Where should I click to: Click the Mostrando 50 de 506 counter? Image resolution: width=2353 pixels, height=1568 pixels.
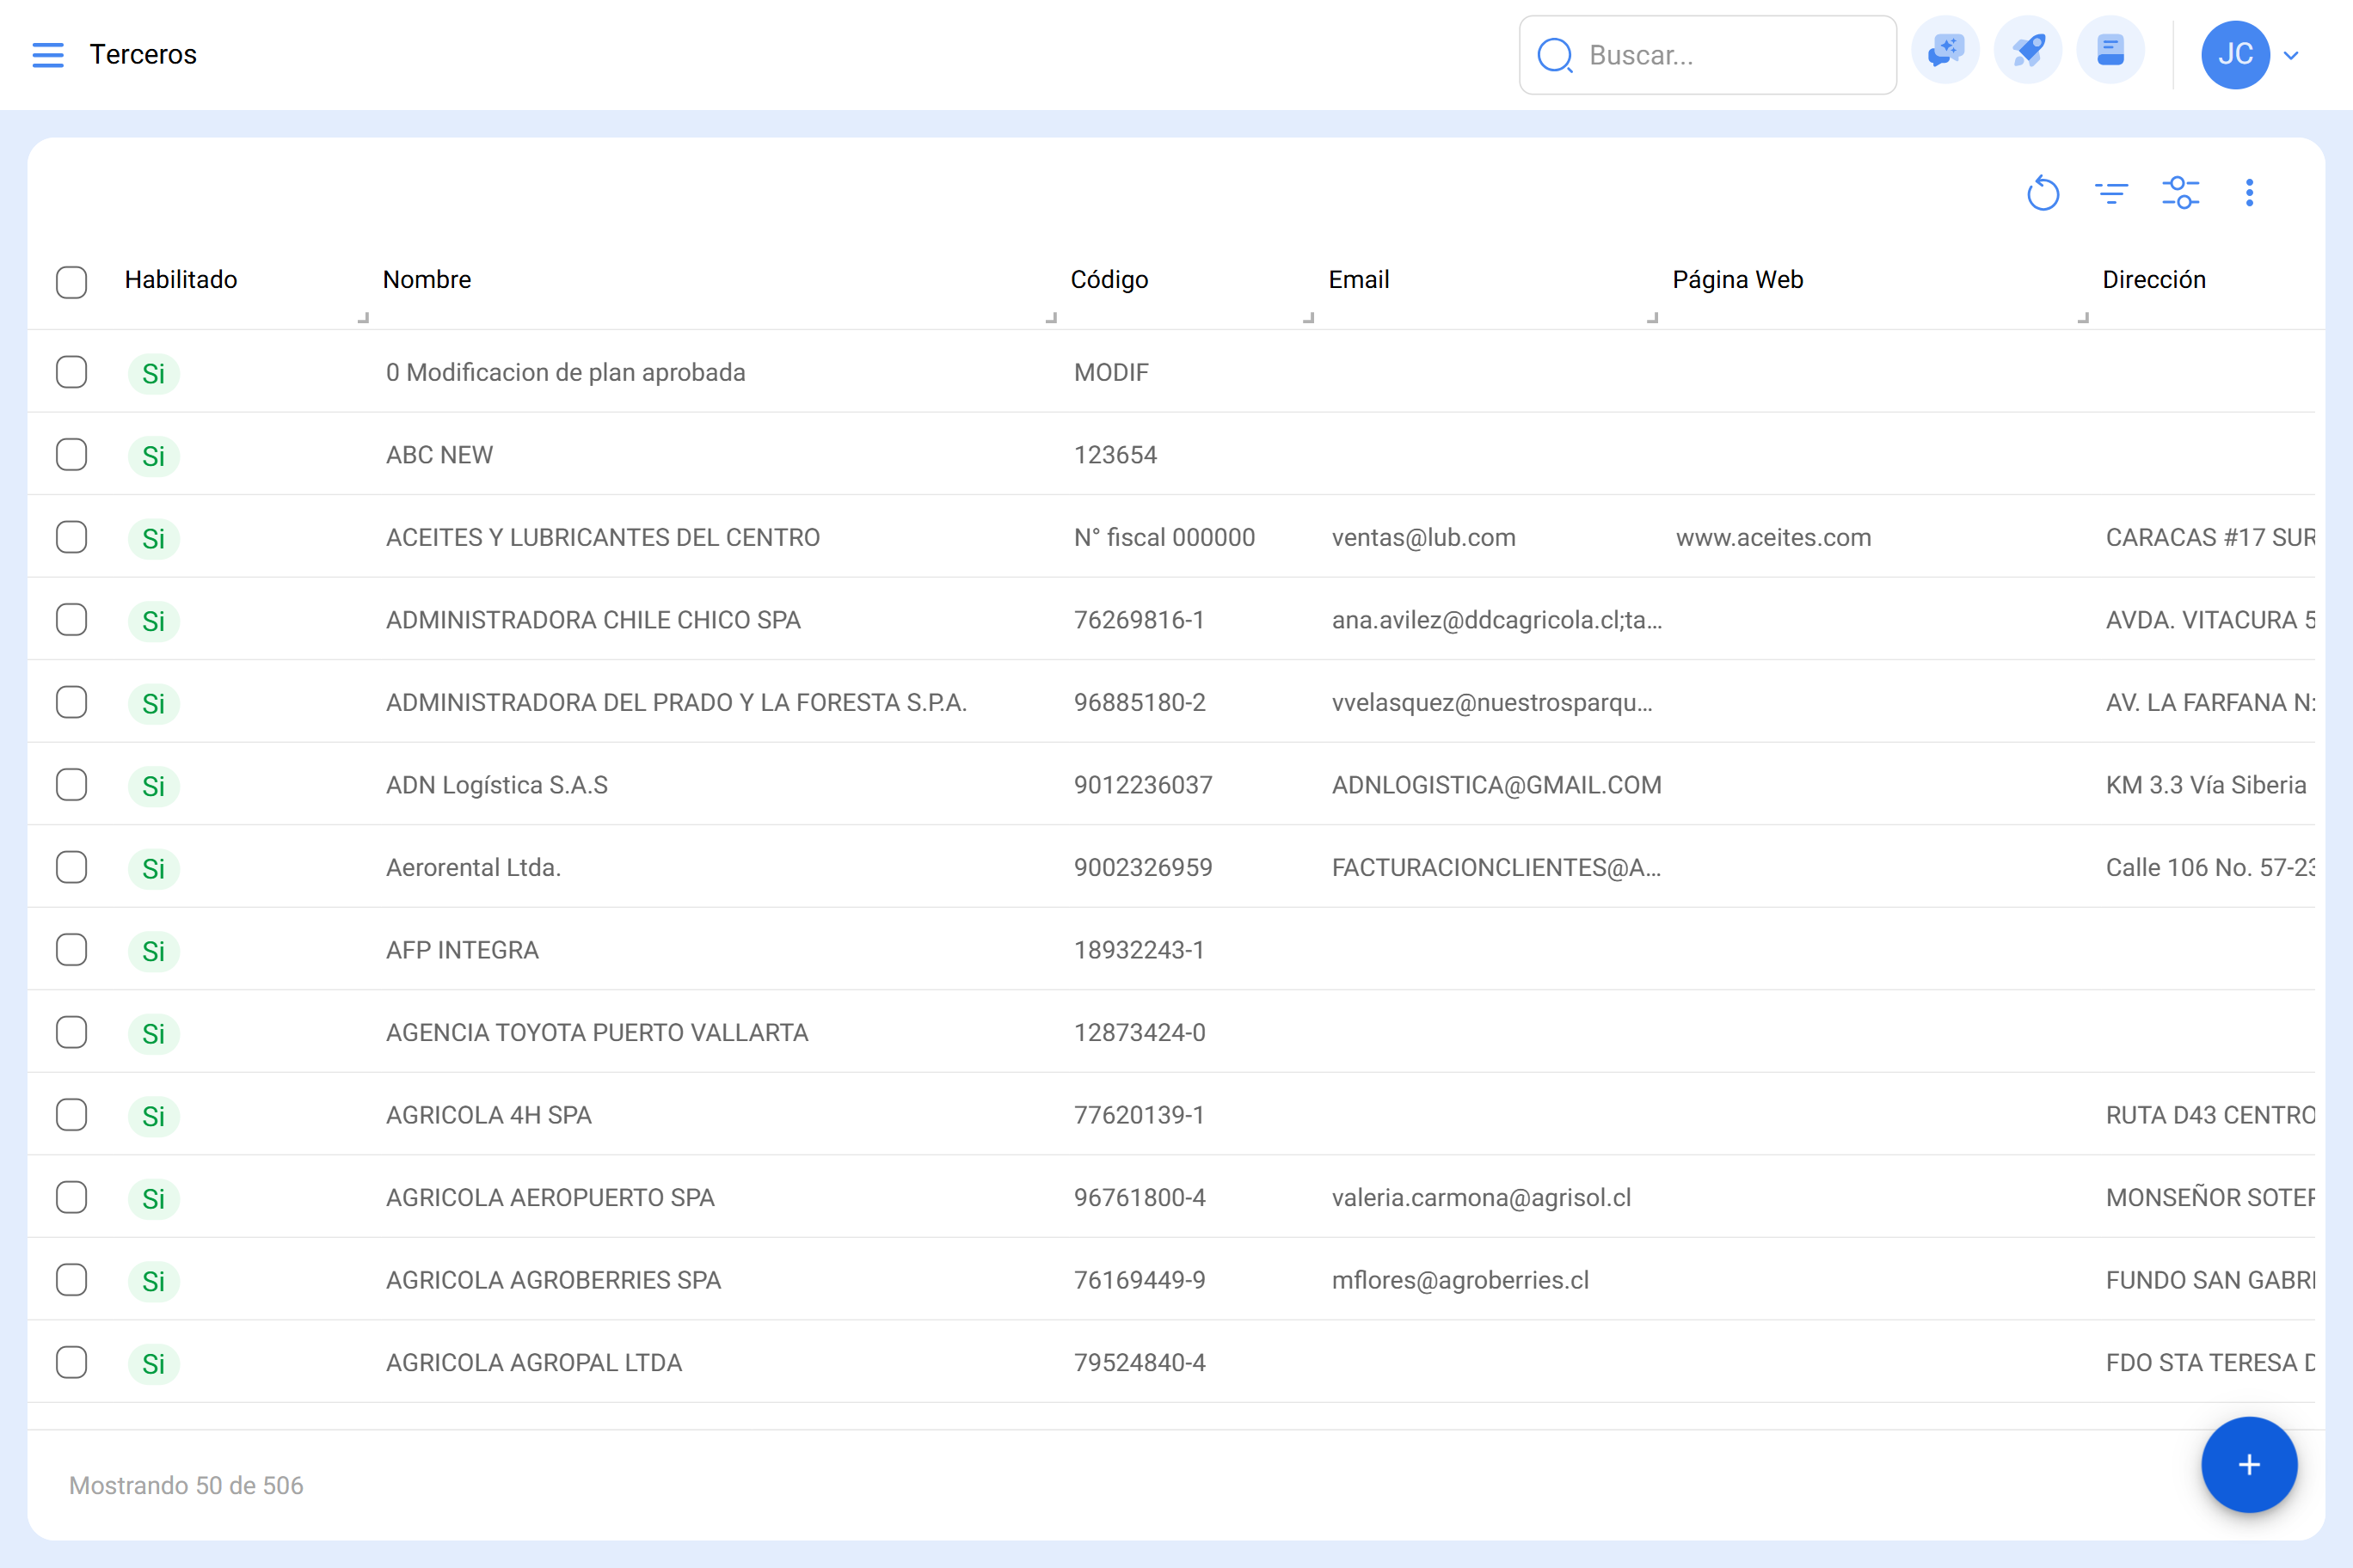186,1485
